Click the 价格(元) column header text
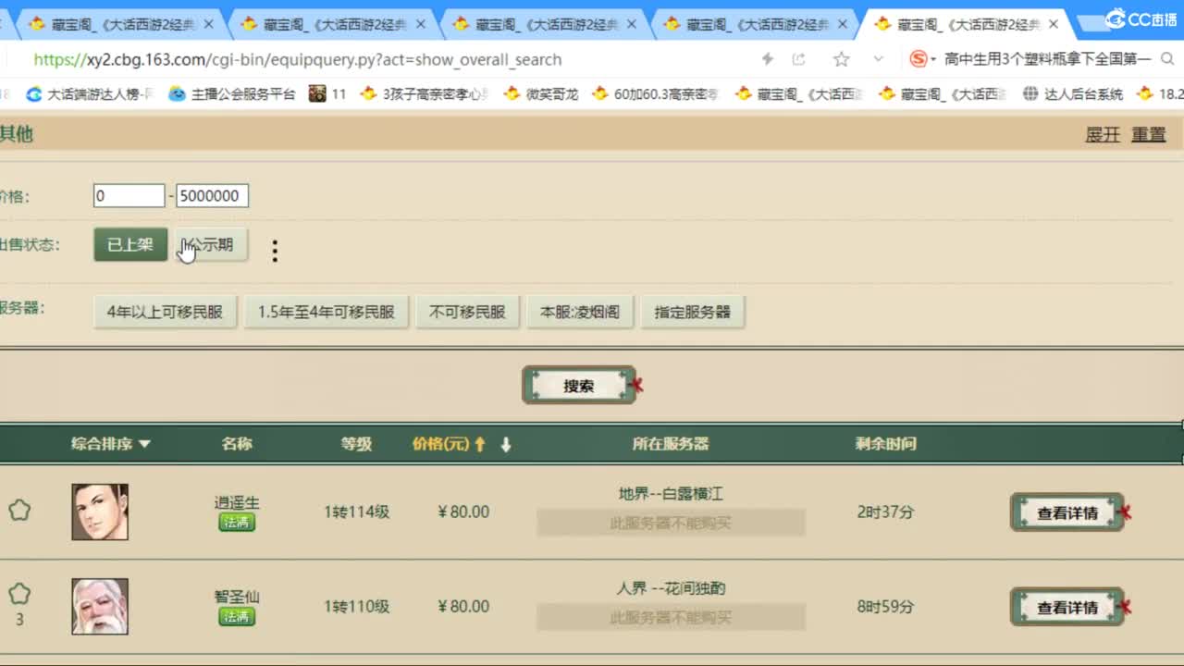This screenshot has height=666, width=1184. click(x=441, y=444)
